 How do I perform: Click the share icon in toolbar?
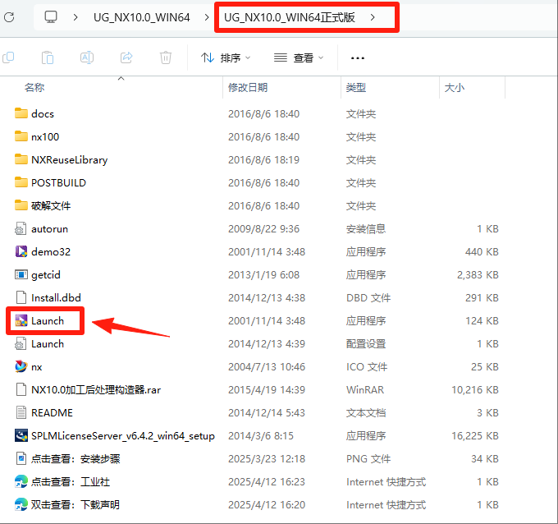click(126, 57)
